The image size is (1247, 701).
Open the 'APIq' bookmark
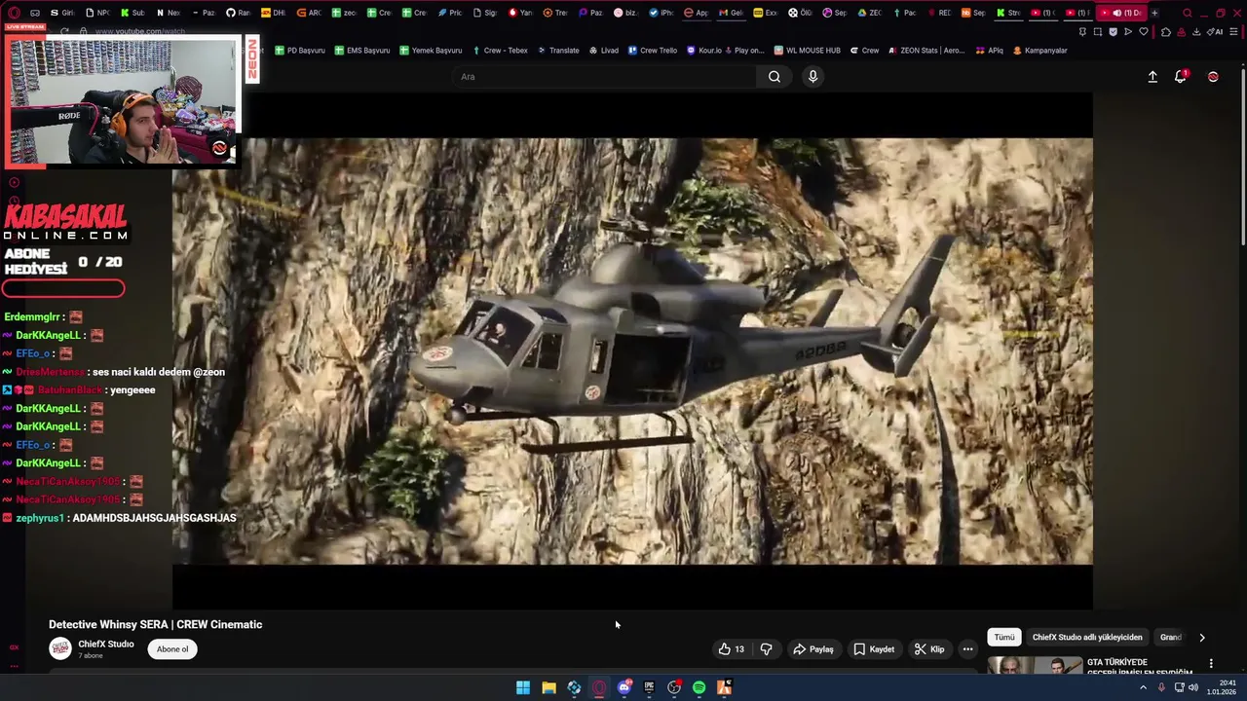pyautogui.click(x=989, y=51)
